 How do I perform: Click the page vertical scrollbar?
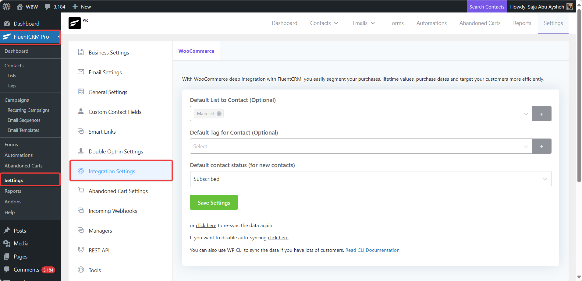point(579,95)
